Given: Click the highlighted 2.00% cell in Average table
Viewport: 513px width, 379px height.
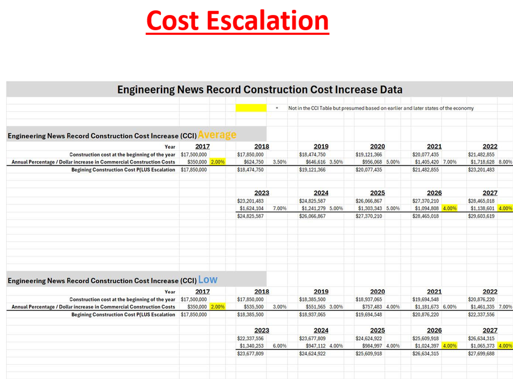Looking at the screenshot, I should click(x=217, y=162).
